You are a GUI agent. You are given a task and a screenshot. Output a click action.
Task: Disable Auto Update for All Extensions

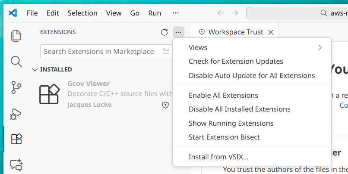pyautogui.click(x=252, y=75)
